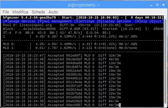The width and height of the screenshot is (168, 108).
Task: Click the window title pi@cryptoberry: ~
Action: pos(84,5)
